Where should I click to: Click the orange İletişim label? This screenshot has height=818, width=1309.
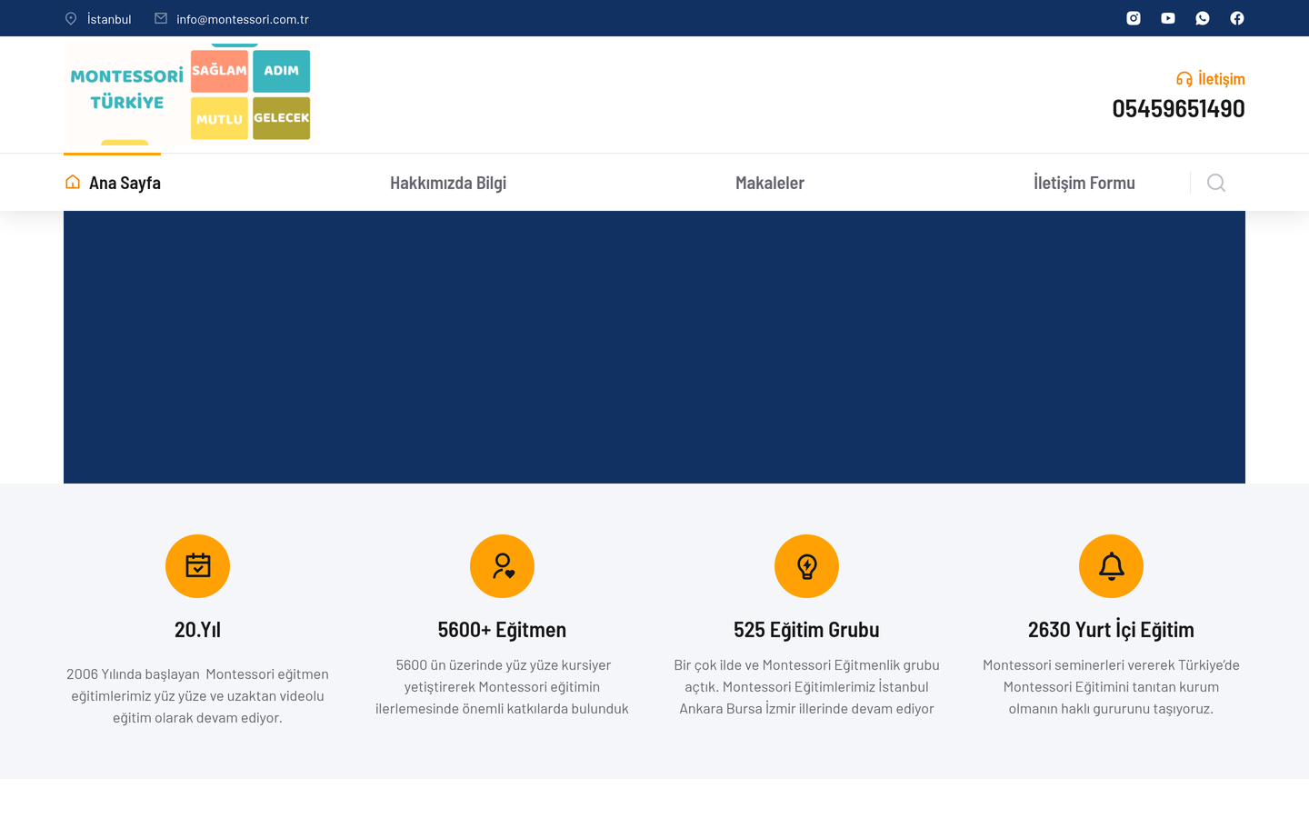1222,79
